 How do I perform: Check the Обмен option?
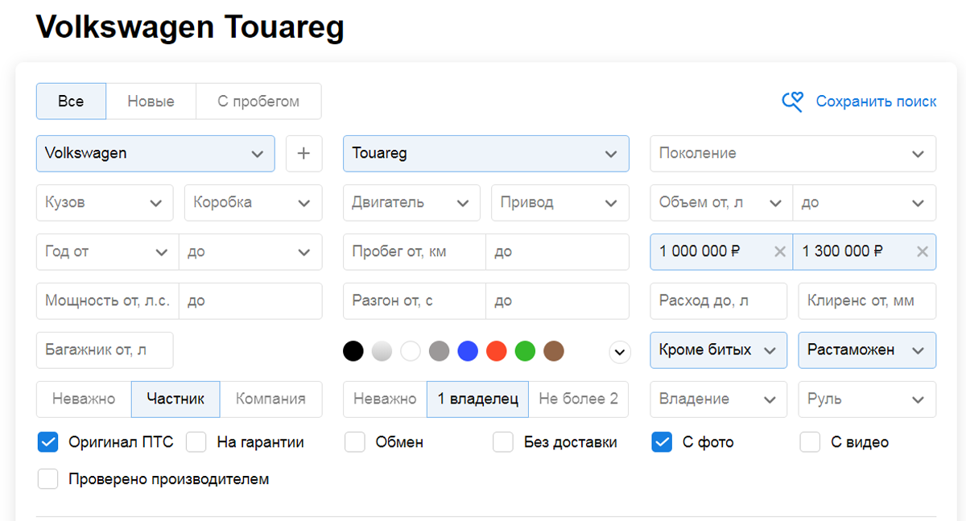click(355, 442)
